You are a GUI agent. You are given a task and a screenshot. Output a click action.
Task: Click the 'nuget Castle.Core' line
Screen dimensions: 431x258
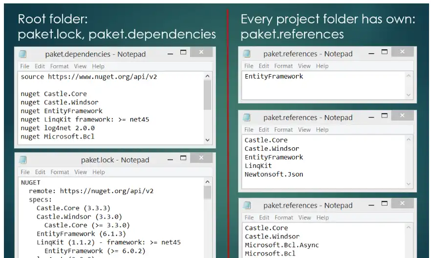(x=54, y=94)
